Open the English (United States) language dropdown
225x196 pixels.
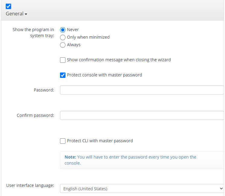point(142,188)
